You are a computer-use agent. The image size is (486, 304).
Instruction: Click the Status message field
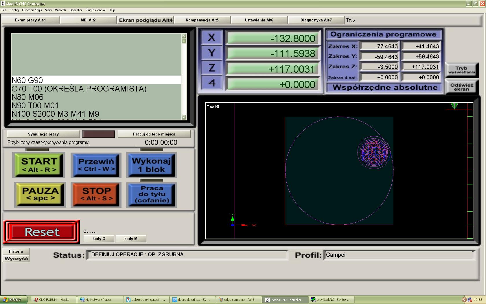click(x=187, y=255)
